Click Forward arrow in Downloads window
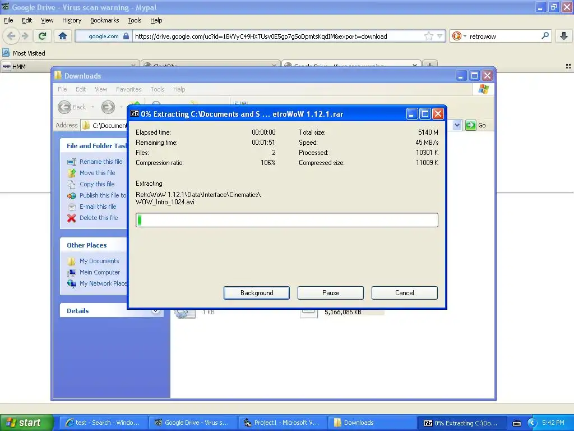This screenshot has height=431, width=574. 108,107
